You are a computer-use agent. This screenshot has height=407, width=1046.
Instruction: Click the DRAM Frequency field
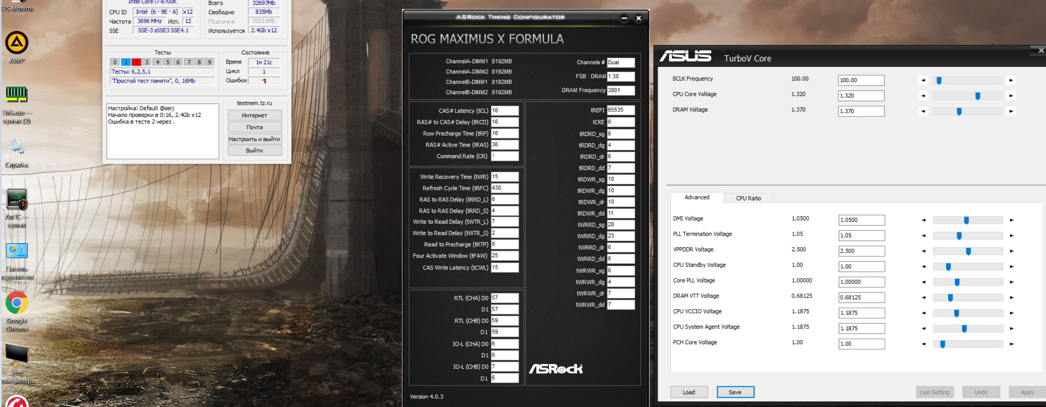click(620, 90)
